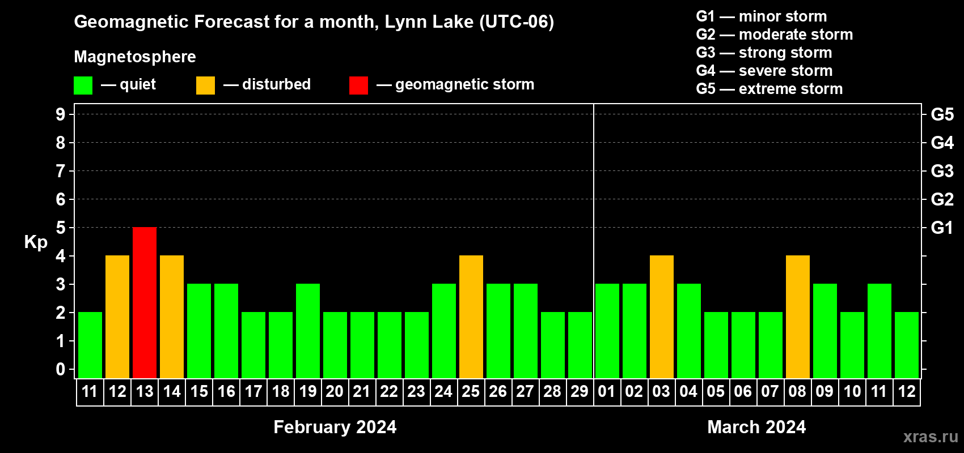Image resolution: width=964 pixels, height=453 pixels.
Task: Click the G4 label on right axis
Action: [x=942, y=143]
